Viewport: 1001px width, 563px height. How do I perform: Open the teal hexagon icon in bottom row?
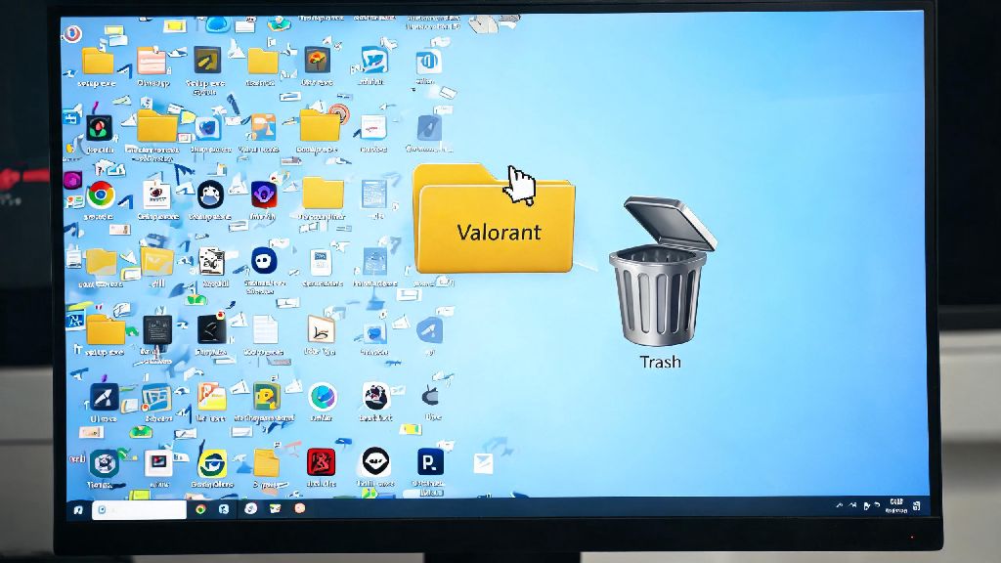coord(104,463)
